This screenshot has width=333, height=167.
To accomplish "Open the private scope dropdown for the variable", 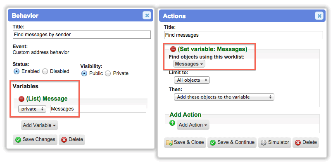I will point(32,109).
